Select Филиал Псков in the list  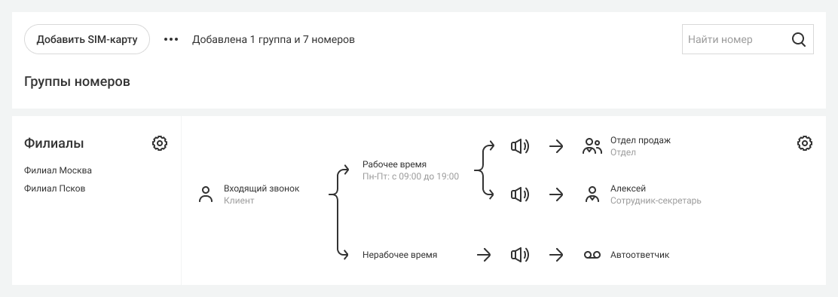coord(54,188)
